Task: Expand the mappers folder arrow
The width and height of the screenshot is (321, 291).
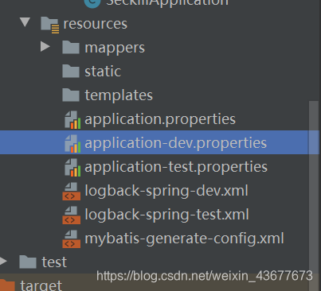Action: [45, 47]
